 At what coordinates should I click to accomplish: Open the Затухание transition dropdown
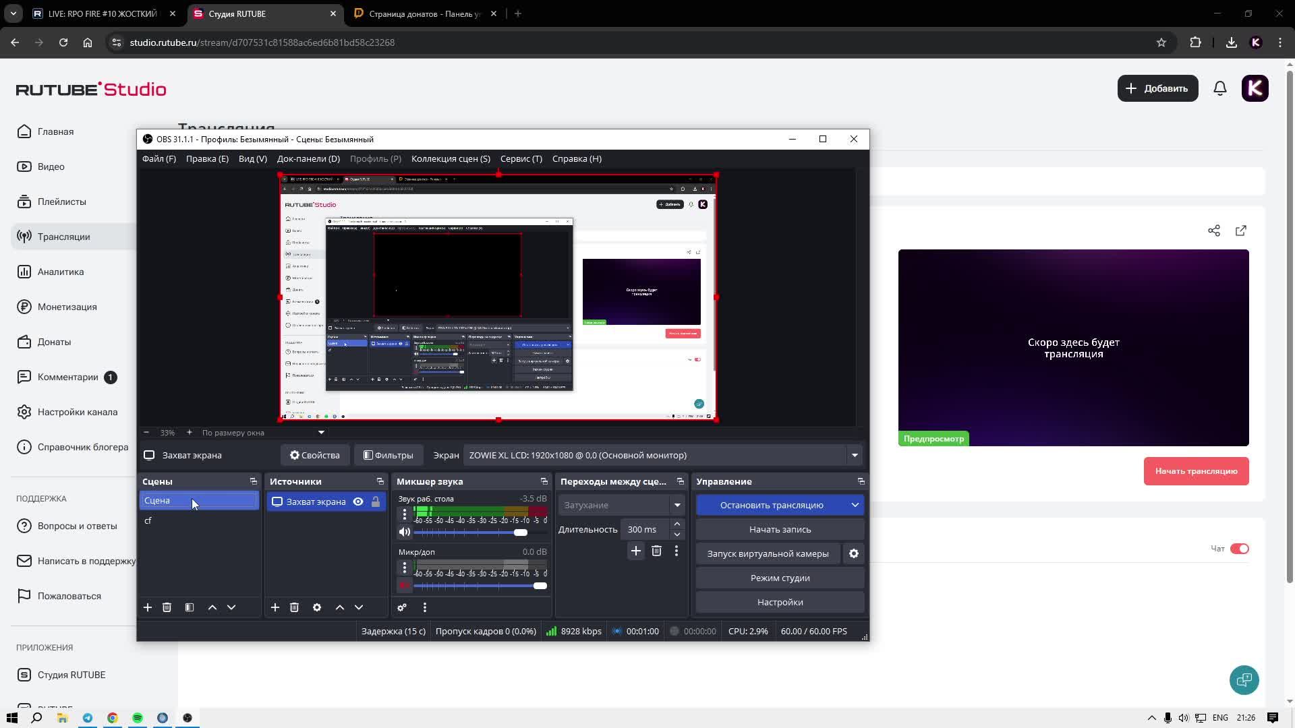[620, 505]
